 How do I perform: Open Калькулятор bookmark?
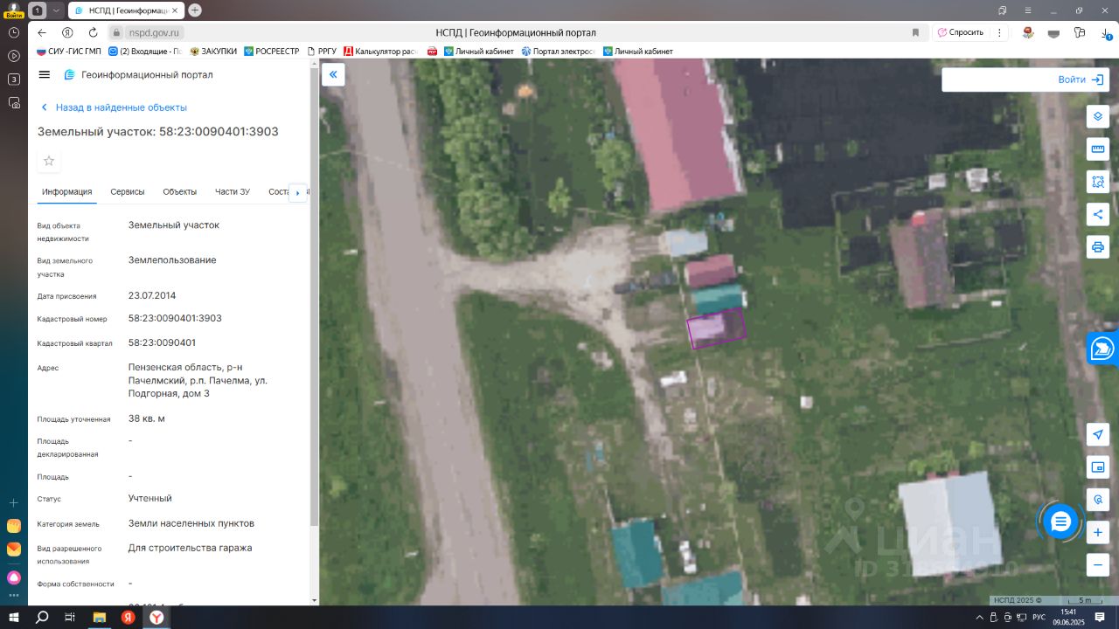pos(380,52)
